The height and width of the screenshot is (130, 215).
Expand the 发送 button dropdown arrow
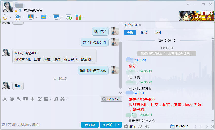[x=119, y=125]
